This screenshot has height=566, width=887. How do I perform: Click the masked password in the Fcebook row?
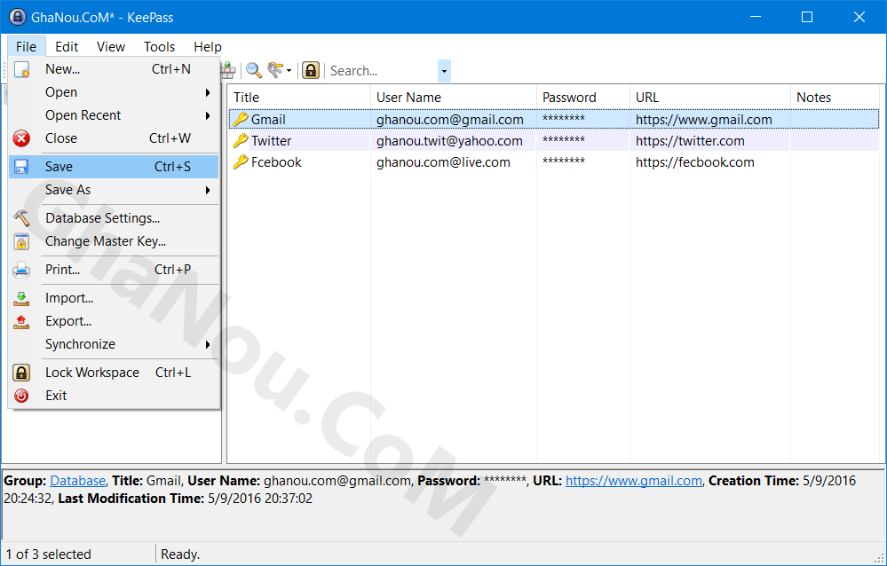pyautogui.click(x=564, y=161)
